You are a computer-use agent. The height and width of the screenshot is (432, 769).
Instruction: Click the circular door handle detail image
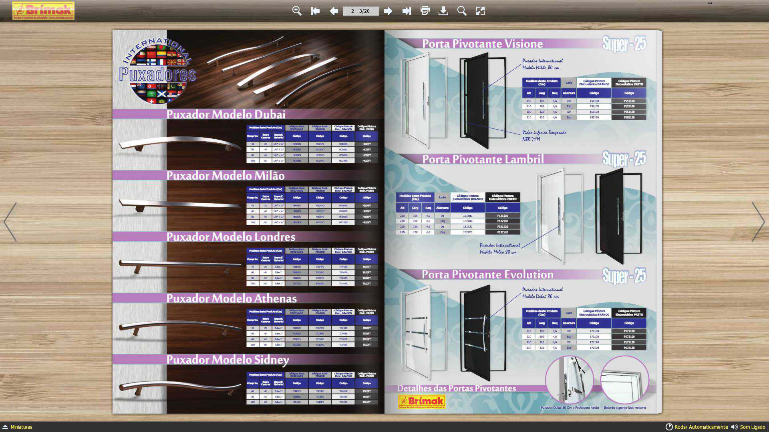569,380
